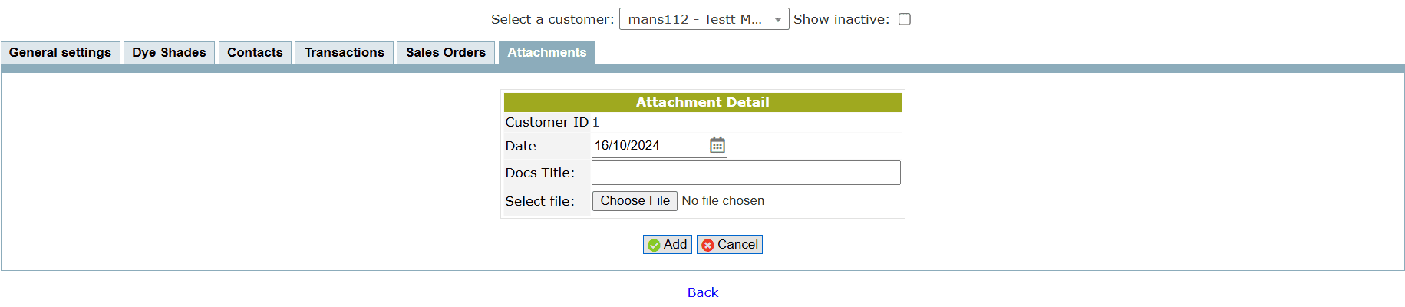1405x307 pixels.
Task: Click the "Docs Title:" label
Action: 539,173
